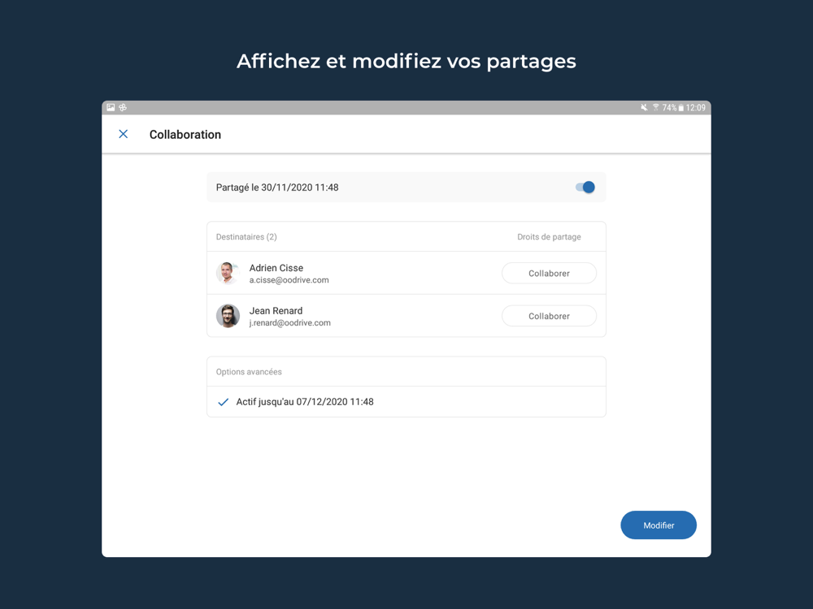Select the name Adrien Cisse
813x609 pixels.
tap(276, 268)
